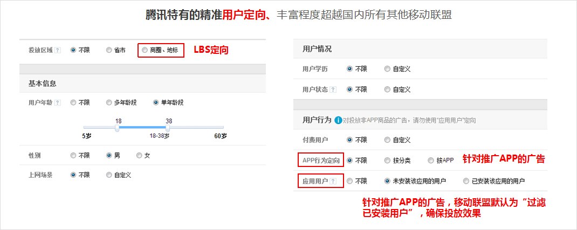Select 多年龄段 age option
The width and height of the screenshot is (577, 230).
point(109,103)
